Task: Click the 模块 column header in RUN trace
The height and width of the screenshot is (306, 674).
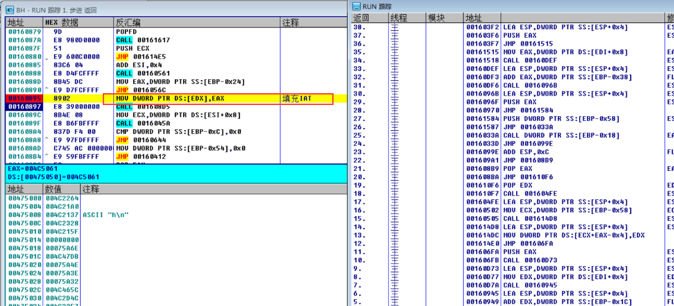Action: 444,18
